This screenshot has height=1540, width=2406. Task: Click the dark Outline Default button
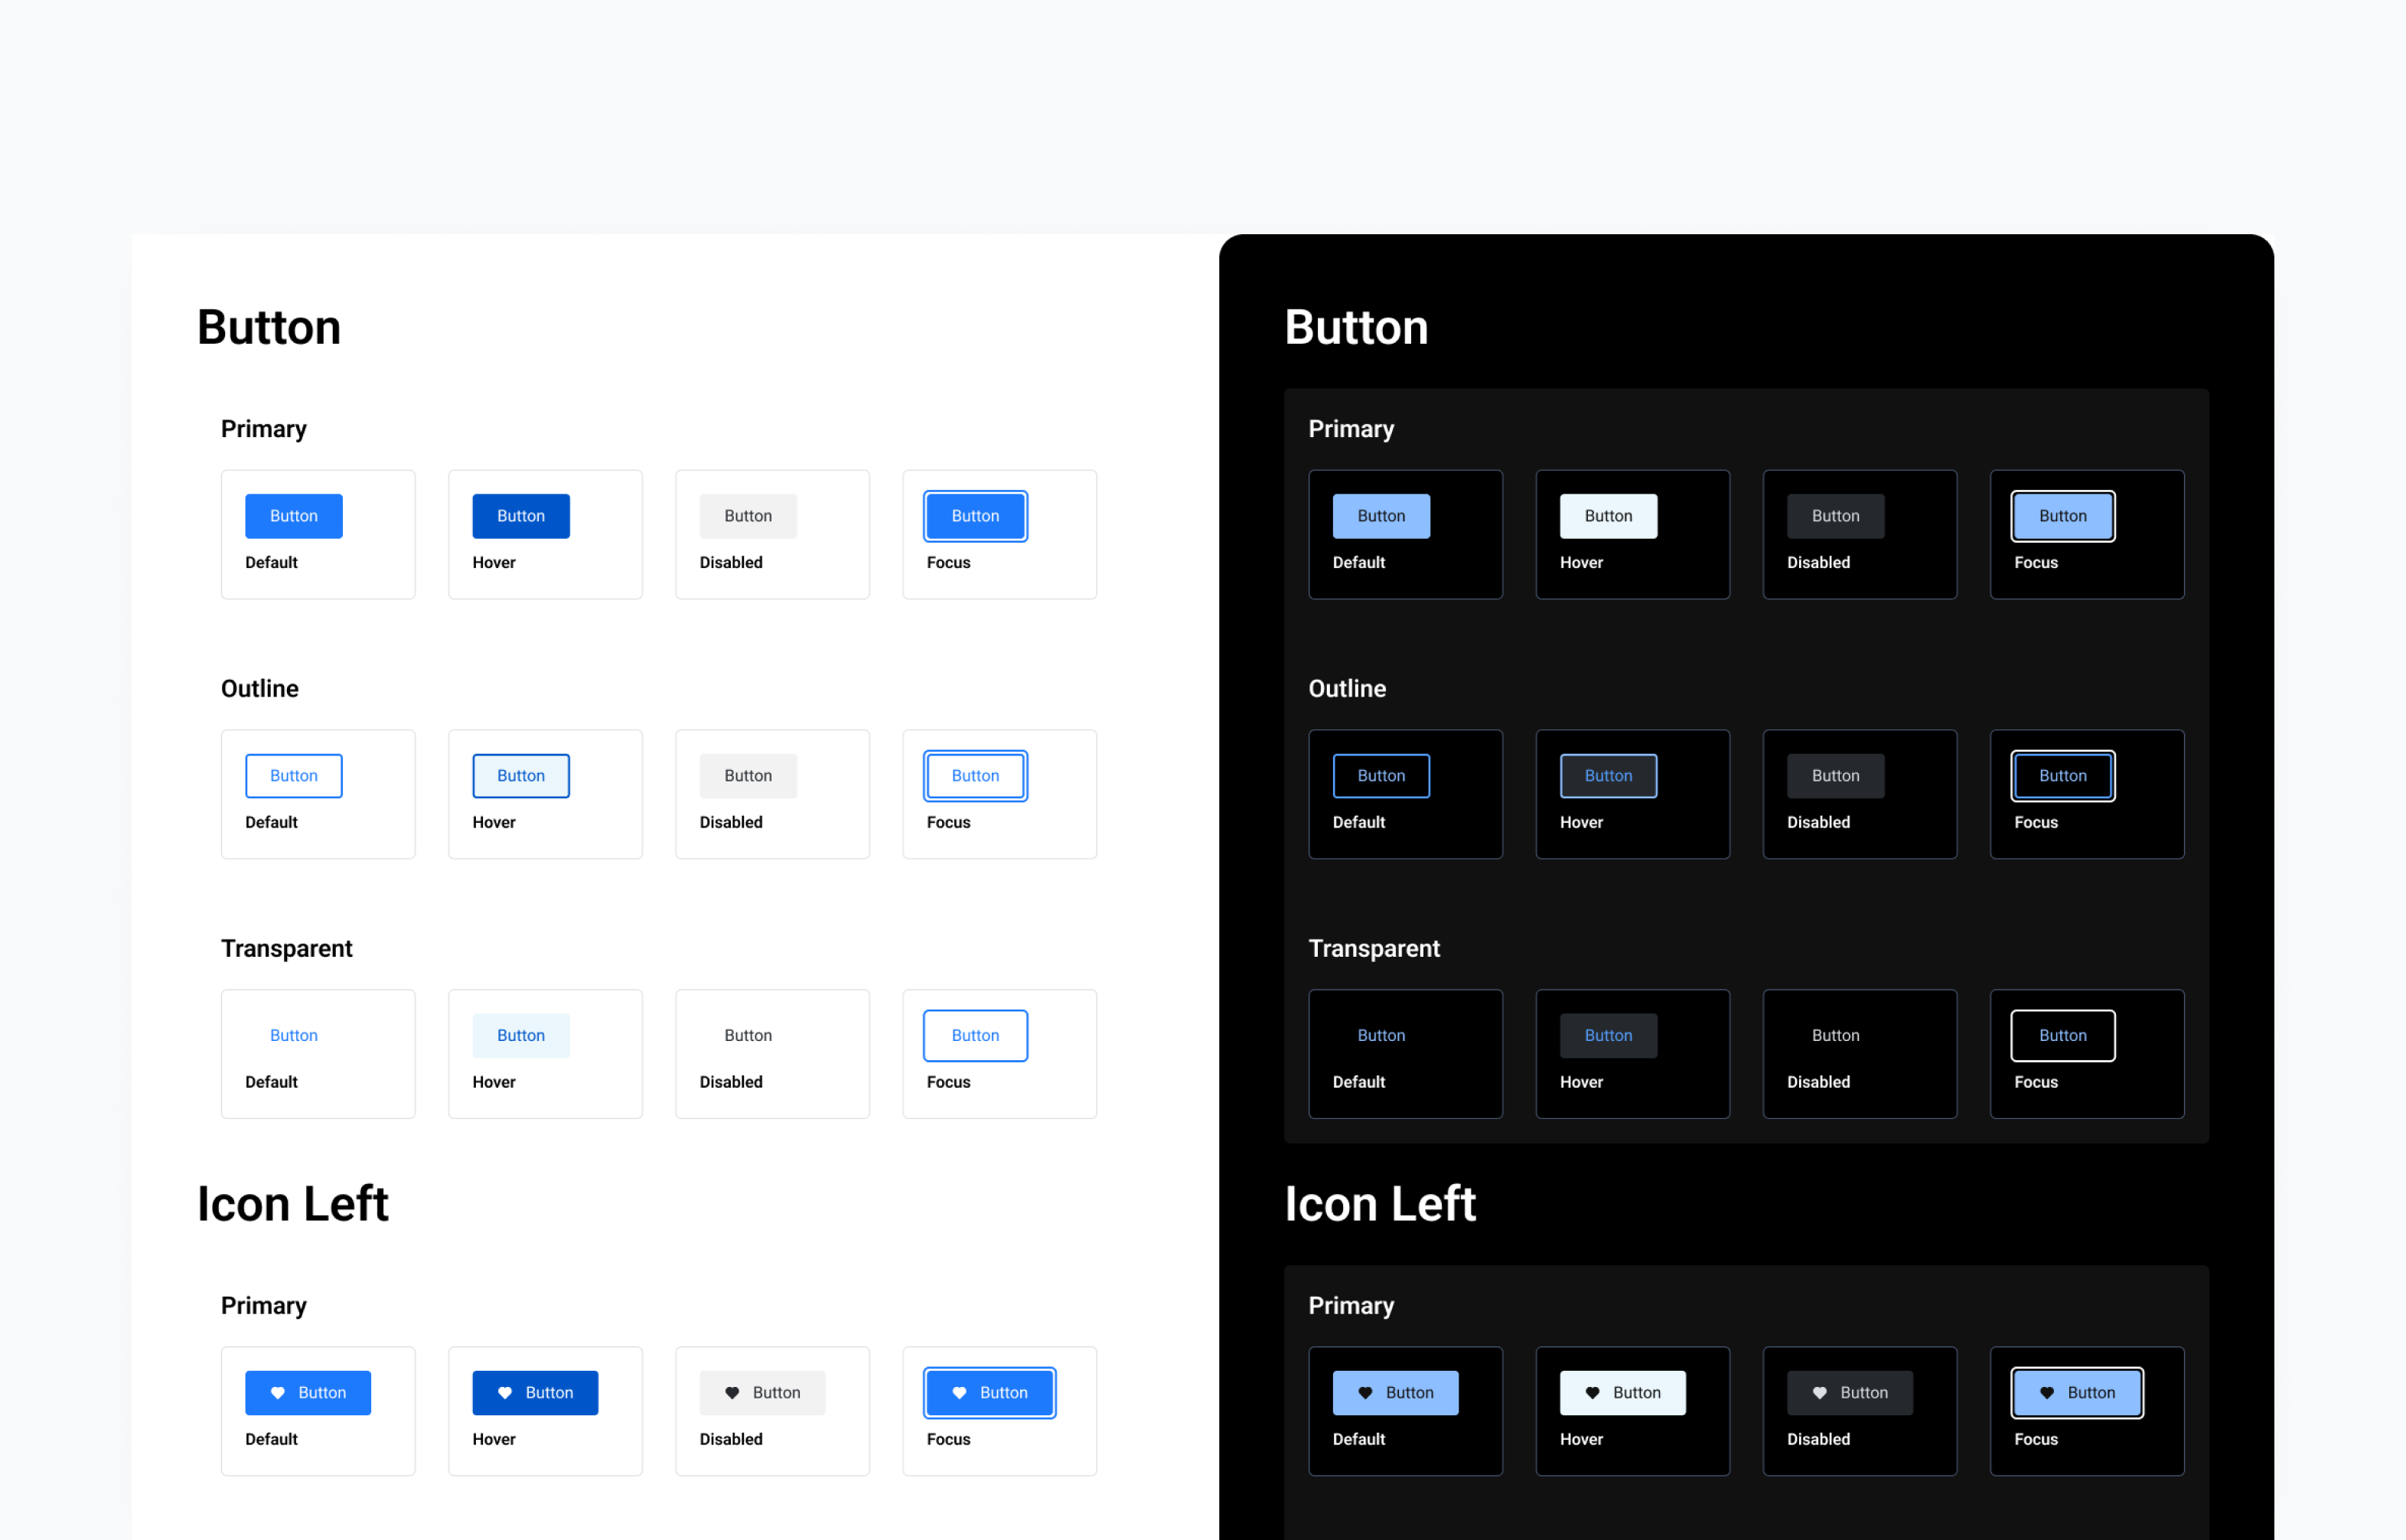[x=1381, y=776]
